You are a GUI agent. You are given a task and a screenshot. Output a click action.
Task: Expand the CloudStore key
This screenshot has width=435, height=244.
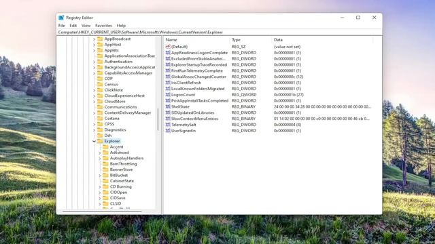[94, 102]
